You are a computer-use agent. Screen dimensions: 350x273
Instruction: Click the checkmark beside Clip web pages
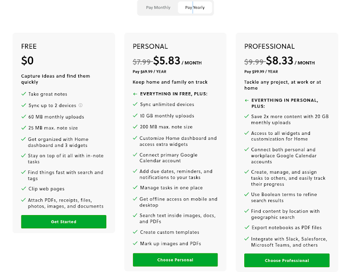(x=23, y=188)
